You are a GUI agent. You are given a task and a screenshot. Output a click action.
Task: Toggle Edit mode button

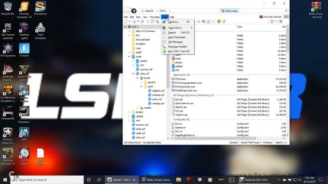(230, 11)
